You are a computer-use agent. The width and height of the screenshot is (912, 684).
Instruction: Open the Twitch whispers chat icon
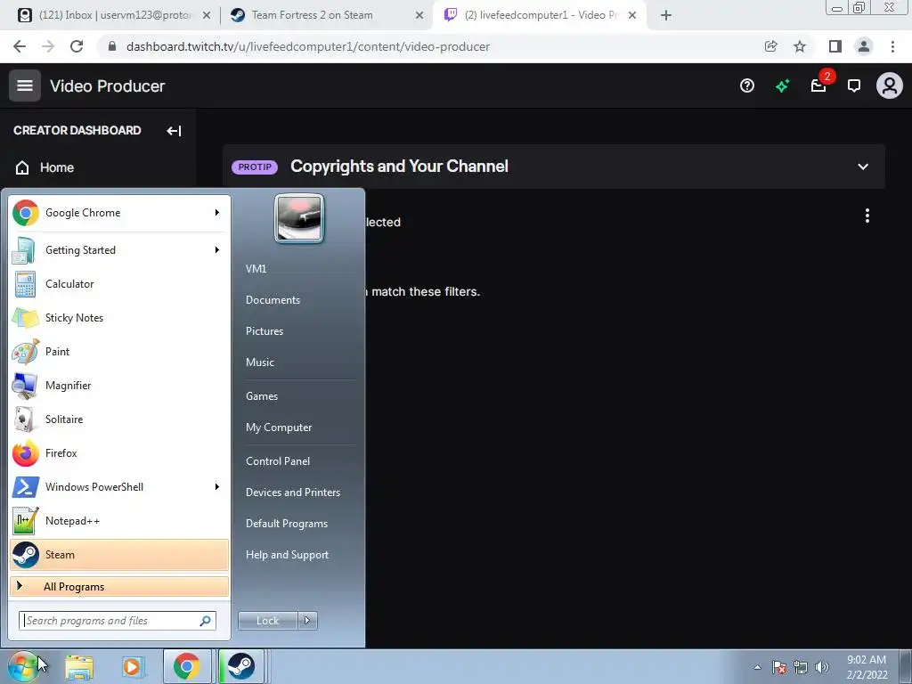click(x=854, y=86)
